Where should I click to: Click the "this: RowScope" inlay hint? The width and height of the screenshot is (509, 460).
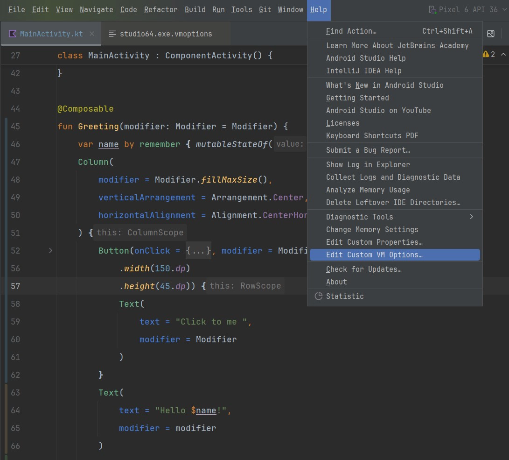(245, 286)
